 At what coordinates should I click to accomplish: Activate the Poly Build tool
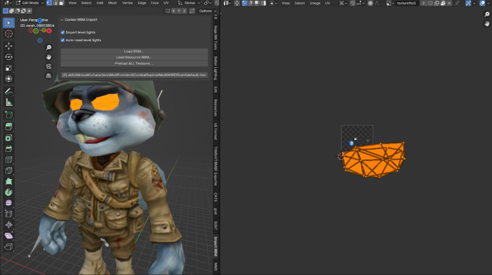(x=8, y=181)
